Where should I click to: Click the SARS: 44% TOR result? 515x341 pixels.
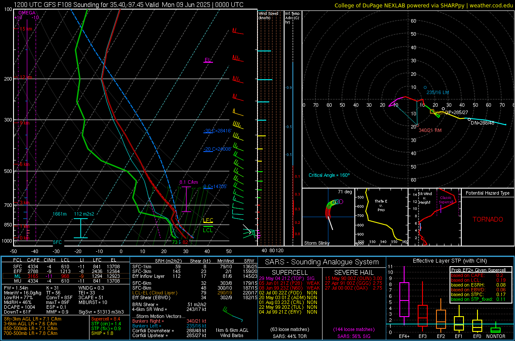pos(289,337)
